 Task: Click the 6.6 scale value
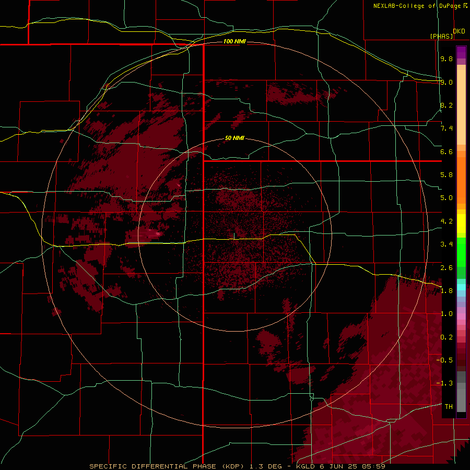click(x=446, y=151)
